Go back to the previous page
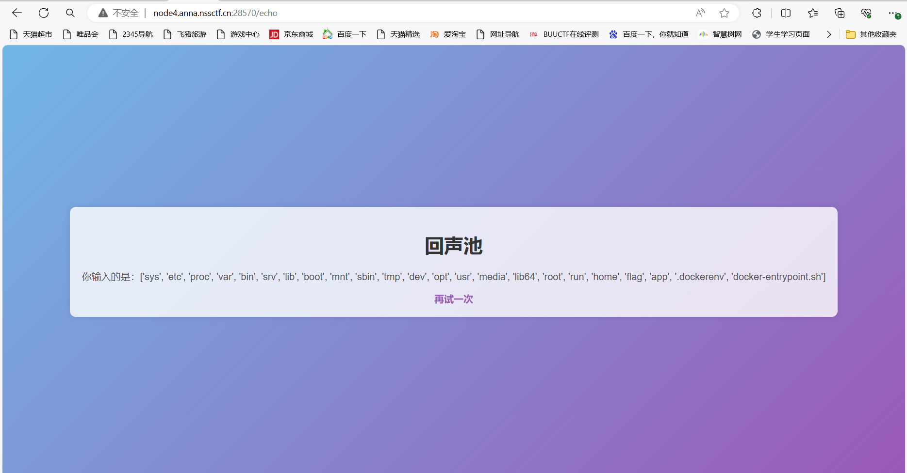The image size is (907, 473). pos(17,13)
